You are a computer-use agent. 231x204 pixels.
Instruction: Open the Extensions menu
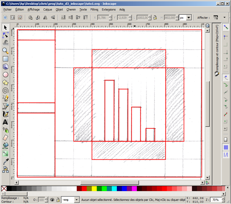click(109, 10)
